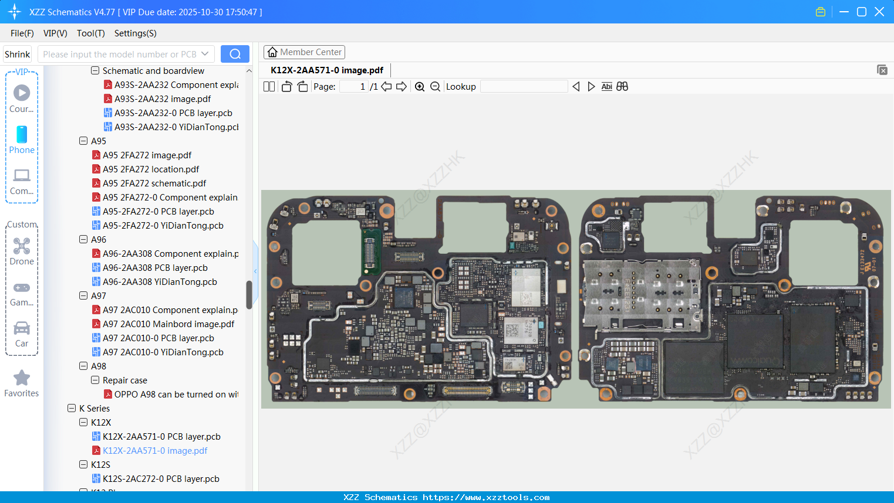Viewport: 894px width, 503px height.
Task: Click the Favorites star icon
Action: pyautogui.click(x=21, y=378)
